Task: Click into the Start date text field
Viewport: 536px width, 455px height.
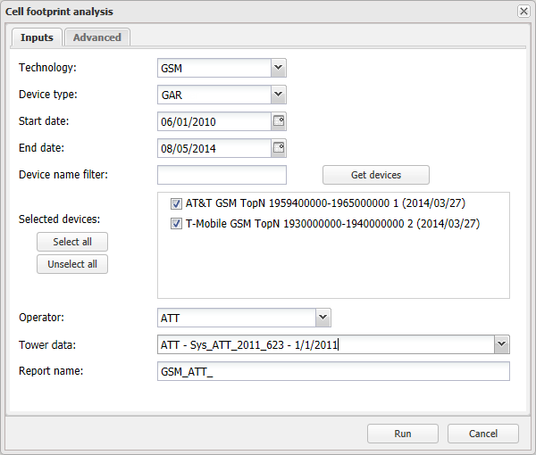Action: coord(214,121)
